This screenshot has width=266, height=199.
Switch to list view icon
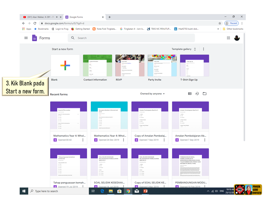point(190,94)
